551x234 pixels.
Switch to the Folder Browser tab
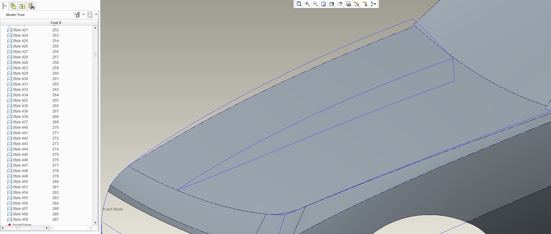(x=13, y=6)
